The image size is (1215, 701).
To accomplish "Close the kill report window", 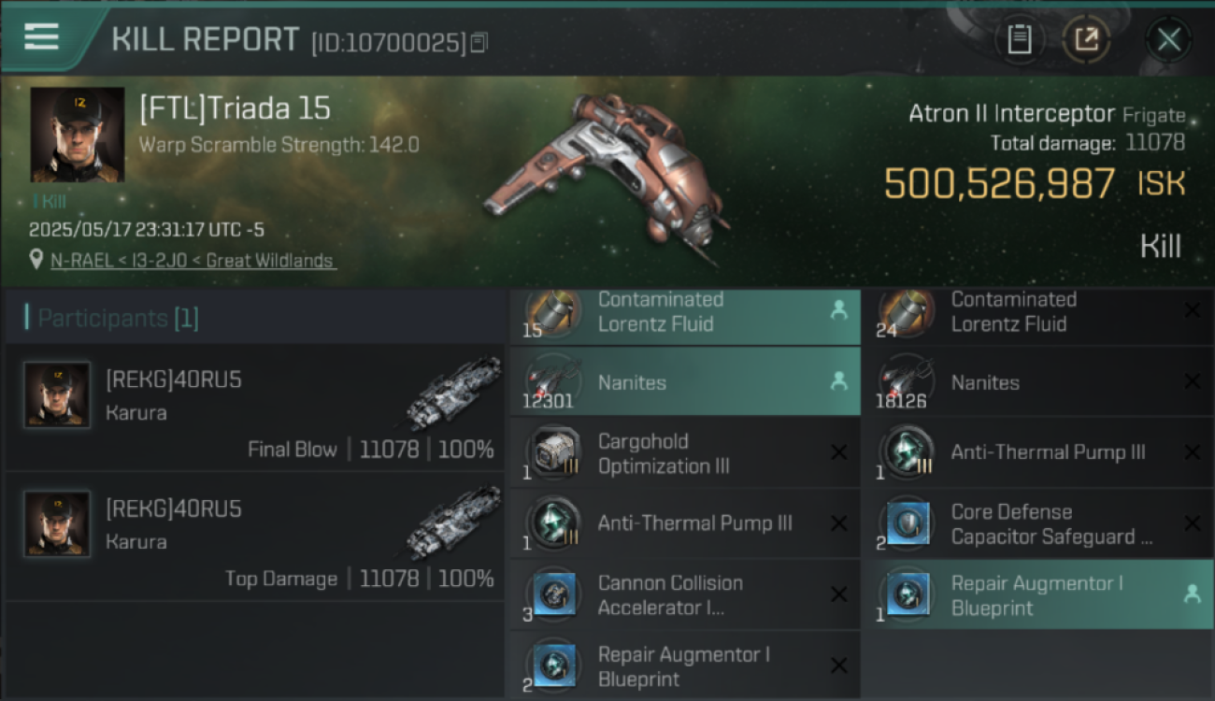I will click(x=1168, y=39).
